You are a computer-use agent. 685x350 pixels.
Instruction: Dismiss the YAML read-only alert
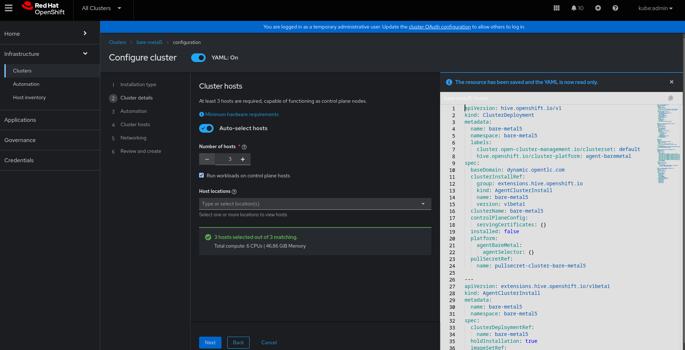672,82
